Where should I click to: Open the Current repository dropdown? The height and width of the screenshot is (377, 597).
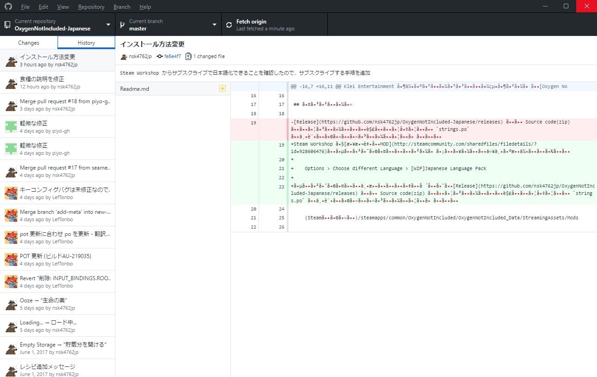tap(58, 24)
